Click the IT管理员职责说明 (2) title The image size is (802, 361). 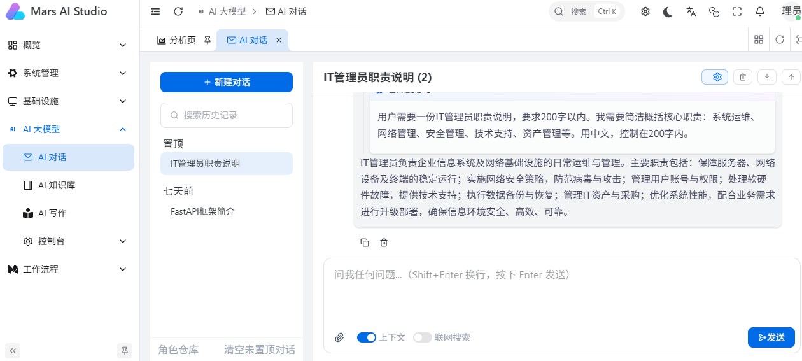coord(377,78)
